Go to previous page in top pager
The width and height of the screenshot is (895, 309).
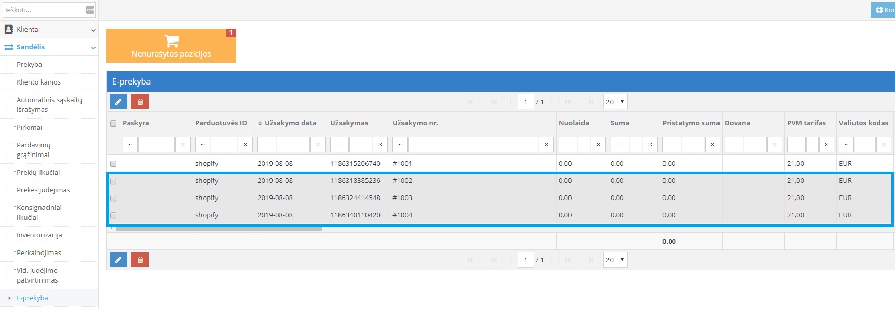[x=494, y=102]
